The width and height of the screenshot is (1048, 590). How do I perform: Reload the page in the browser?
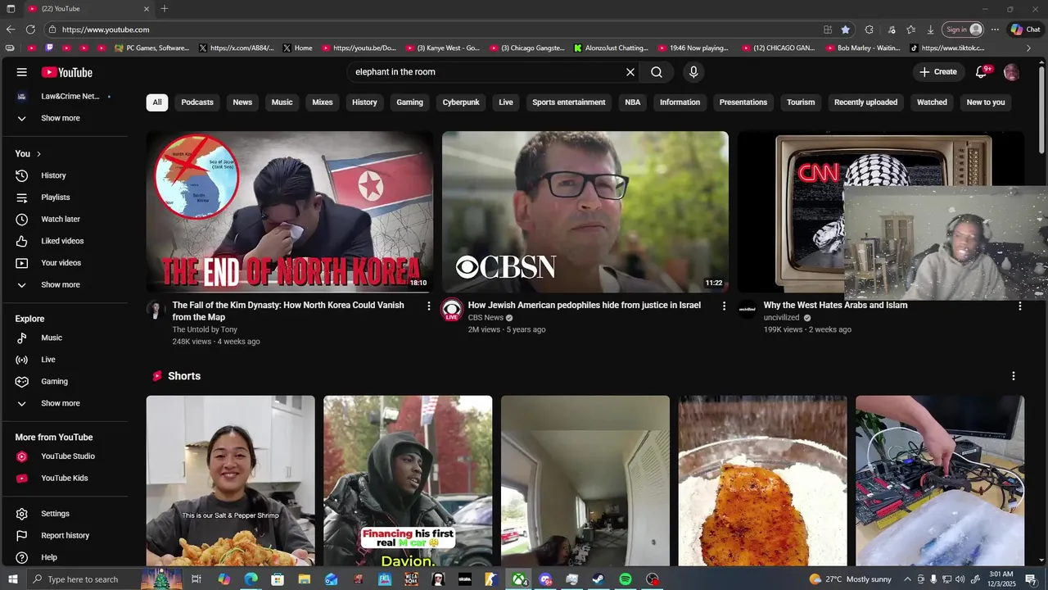[30, 29]
